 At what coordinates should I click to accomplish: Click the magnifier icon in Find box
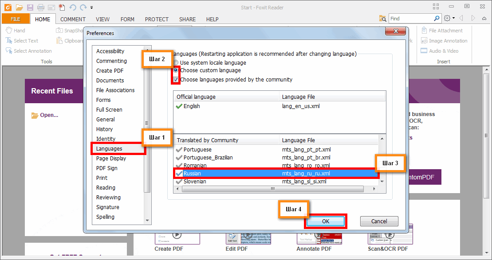437,19
